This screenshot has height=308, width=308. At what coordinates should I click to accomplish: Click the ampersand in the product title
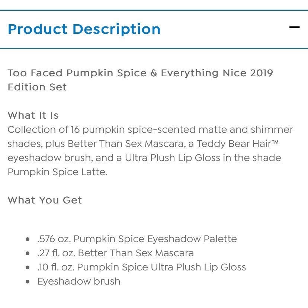coord(154,73)
